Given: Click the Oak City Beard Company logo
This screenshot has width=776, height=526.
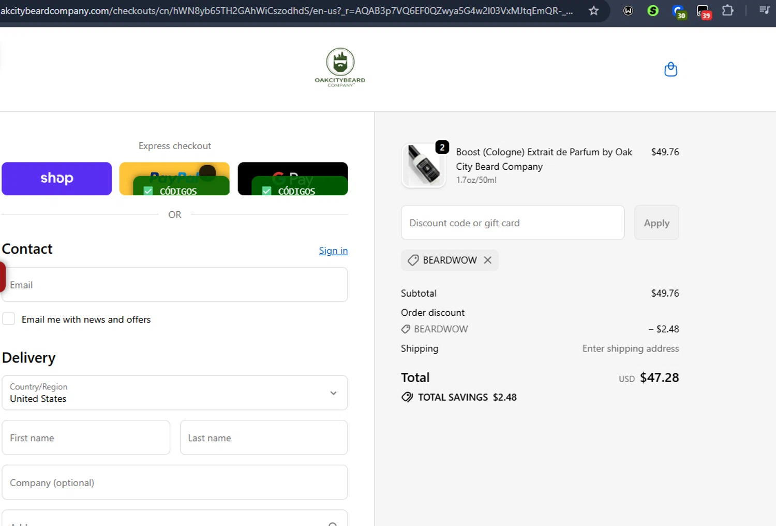Looking at the screenshot, I should (x=340, y=67).
